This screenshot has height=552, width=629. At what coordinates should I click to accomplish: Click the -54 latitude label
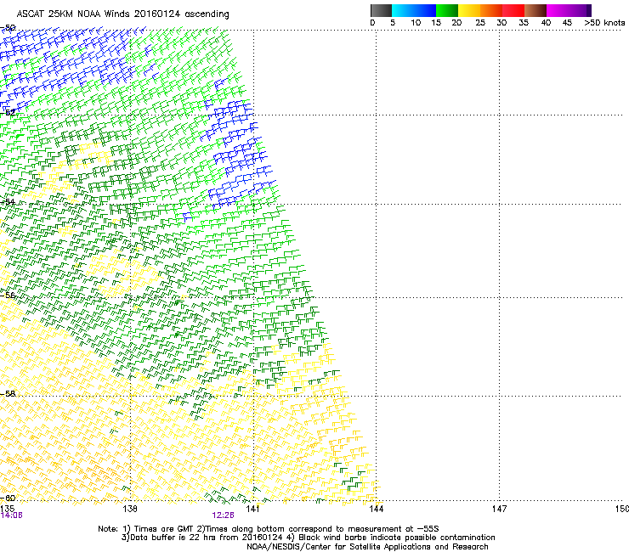coord(8,201)
